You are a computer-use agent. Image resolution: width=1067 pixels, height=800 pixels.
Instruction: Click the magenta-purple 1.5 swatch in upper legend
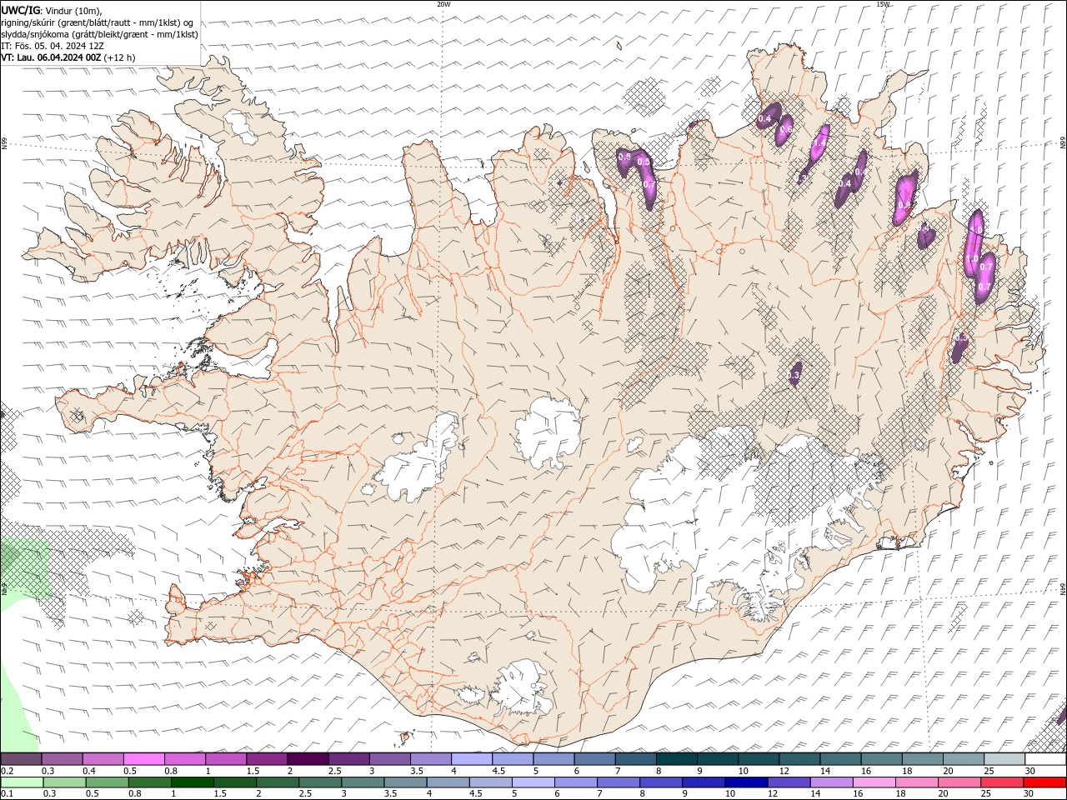click(x=267, y=759)
